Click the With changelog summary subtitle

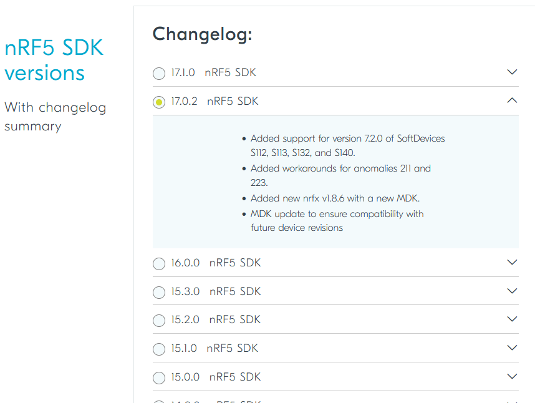point(55,117)
